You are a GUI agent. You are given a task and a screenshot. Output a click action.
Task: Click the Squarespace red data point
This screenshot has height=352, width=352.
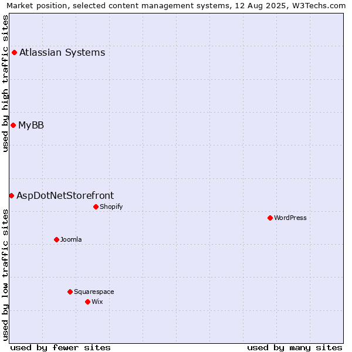pos(70,292)
